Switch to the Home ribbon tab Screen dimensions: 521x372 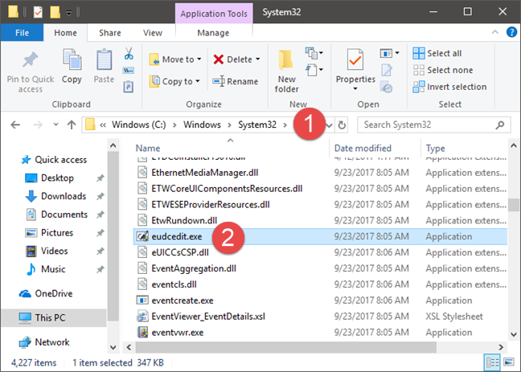(65, 33)
